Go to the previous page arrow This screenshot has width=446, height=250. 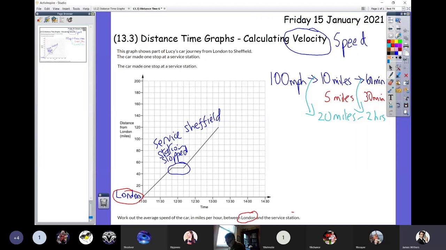pos(390,28)
